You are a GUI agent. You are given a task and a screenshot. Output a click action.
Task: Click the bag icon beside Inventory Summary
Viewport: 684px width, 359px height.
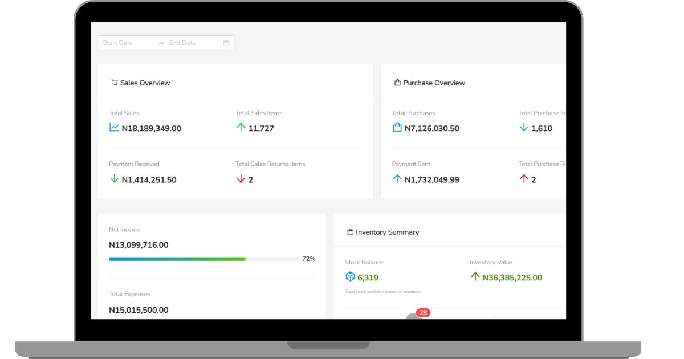(x=351, y=232)
